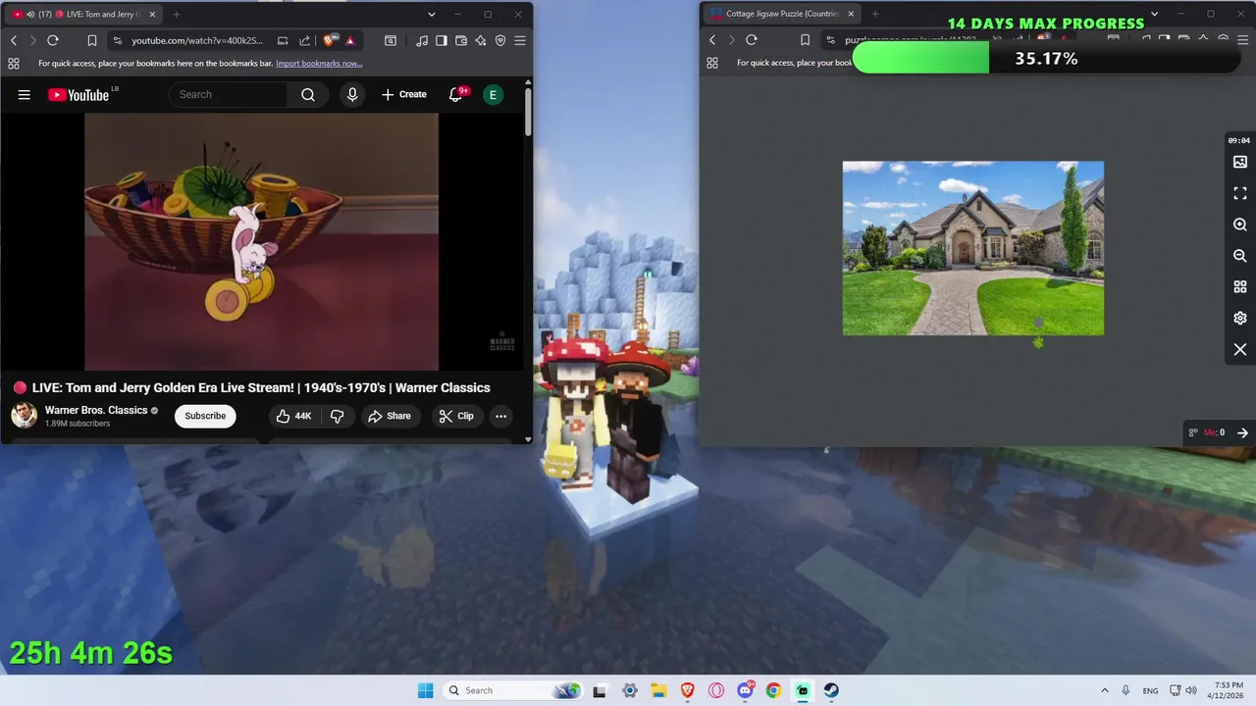Screen dimensions: 1256x706
Task: Share the Tom and Jerry video
Action: coord(390,416)
